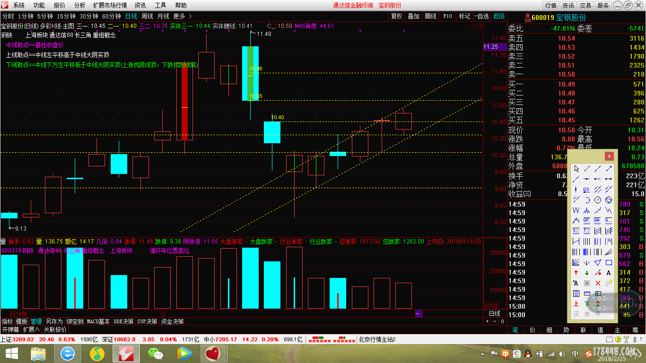Click the red 上 marker icon
This screenshot has height=363, width=646.
(576, 303)
